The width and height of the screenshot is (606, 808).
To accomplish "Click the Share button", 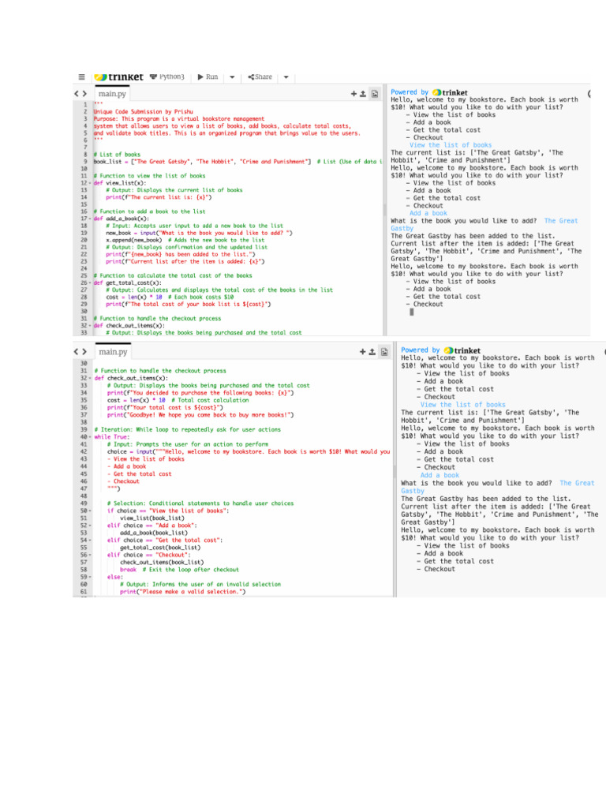I will 260,77.
